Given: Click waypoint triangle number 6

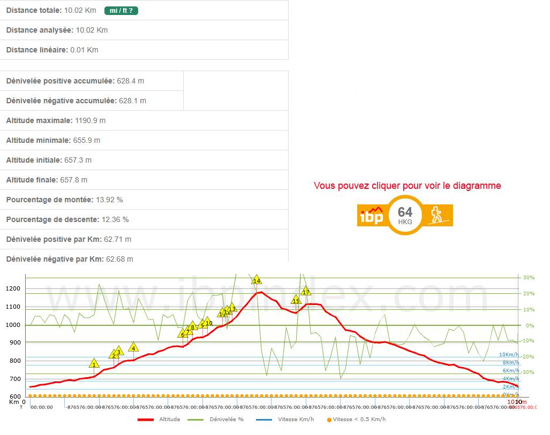Looking at the screenshot, I should point(183,334).
